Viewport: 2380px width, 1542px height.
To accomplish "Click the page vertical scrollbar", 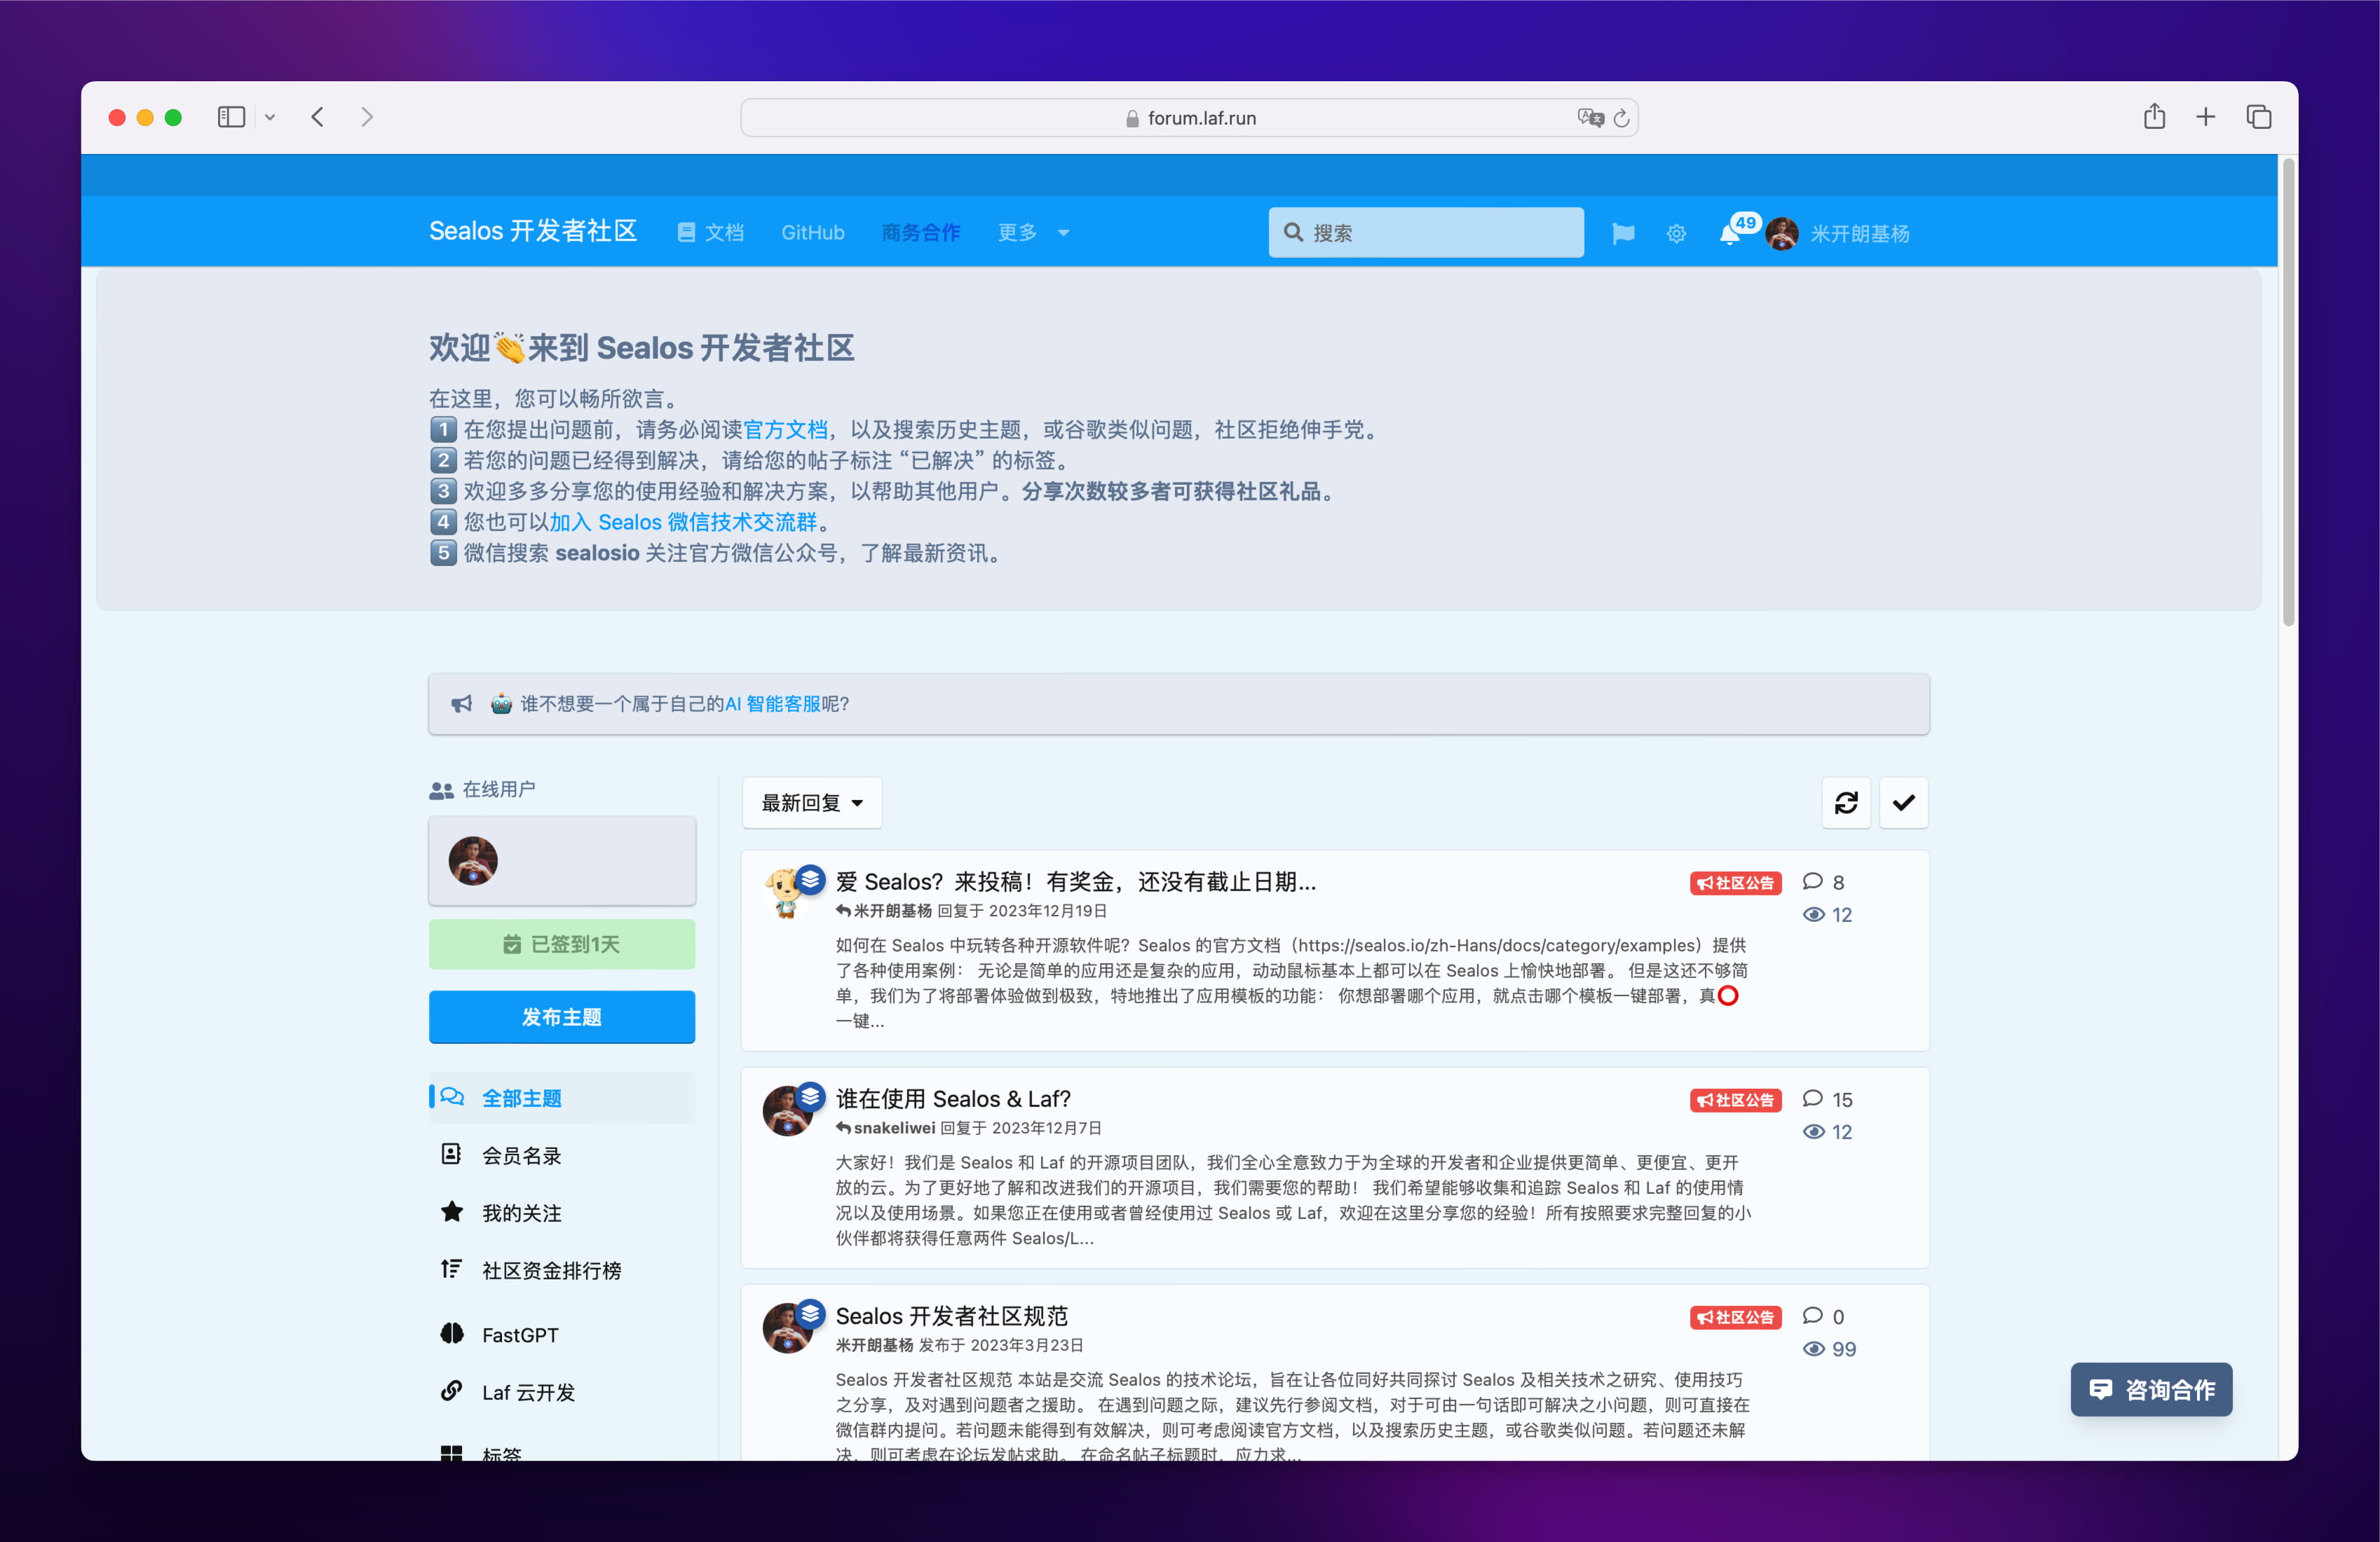I will [x=2289, y=392].
